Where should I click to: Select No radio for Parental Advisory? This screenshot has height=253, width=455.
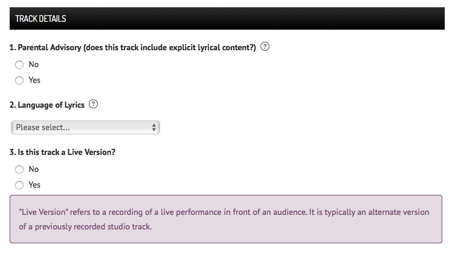(x=19, y=65)
